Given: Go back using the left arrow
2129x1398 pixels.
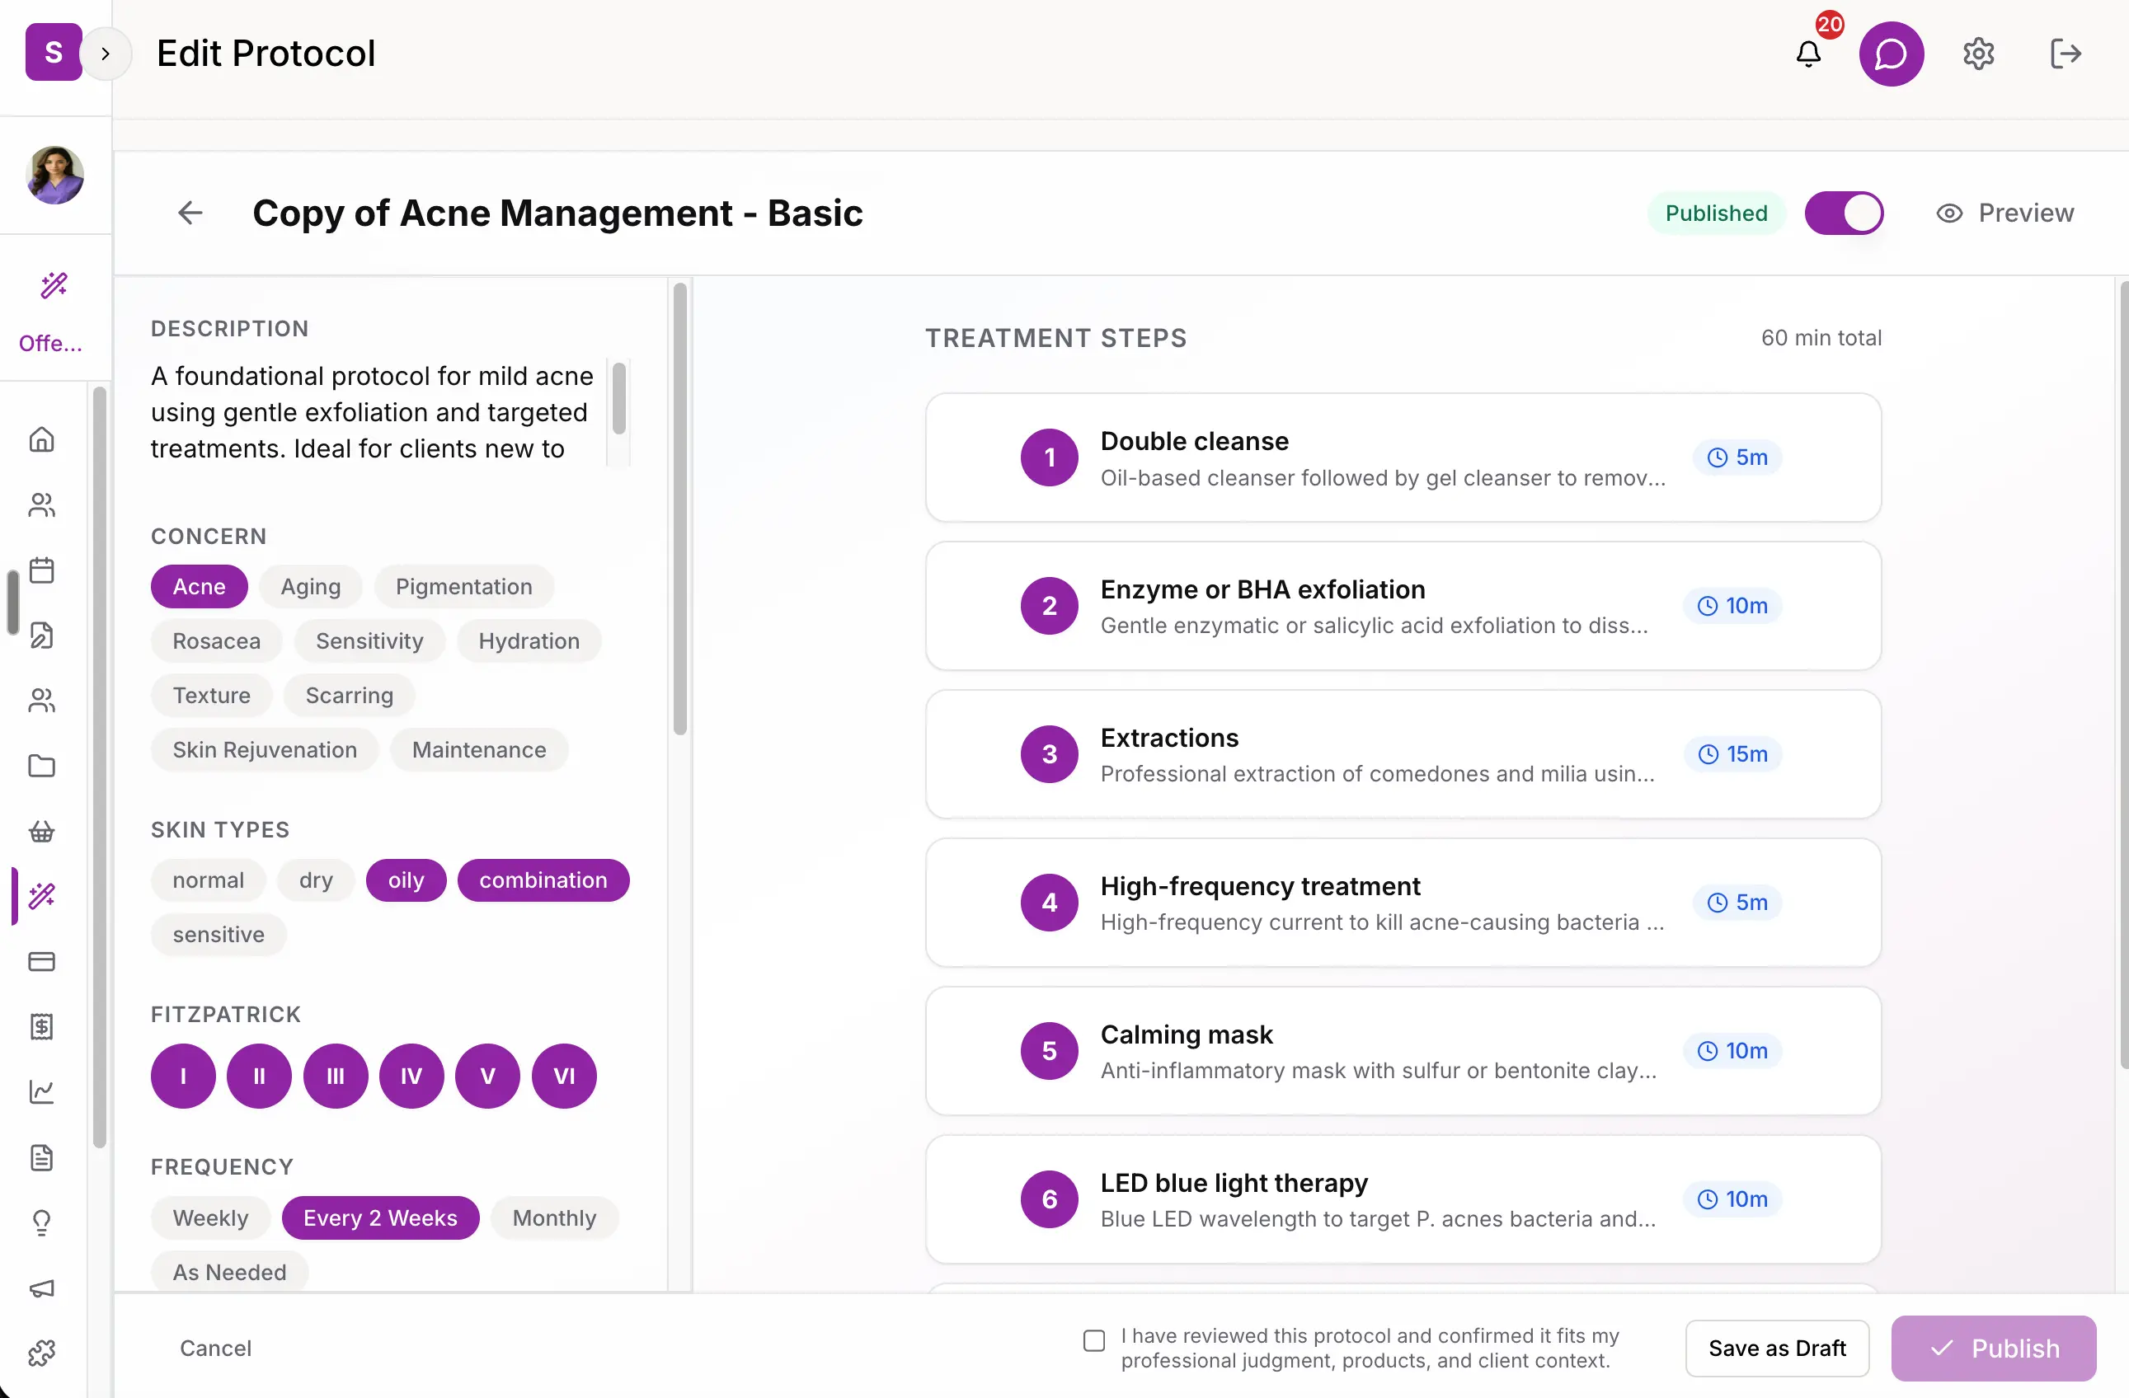Looking at the screenshot, I should tap(190, 213).
